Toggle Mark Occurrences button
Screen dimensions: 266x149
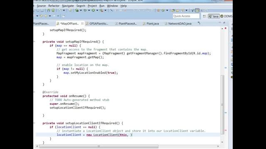point(197,10)
